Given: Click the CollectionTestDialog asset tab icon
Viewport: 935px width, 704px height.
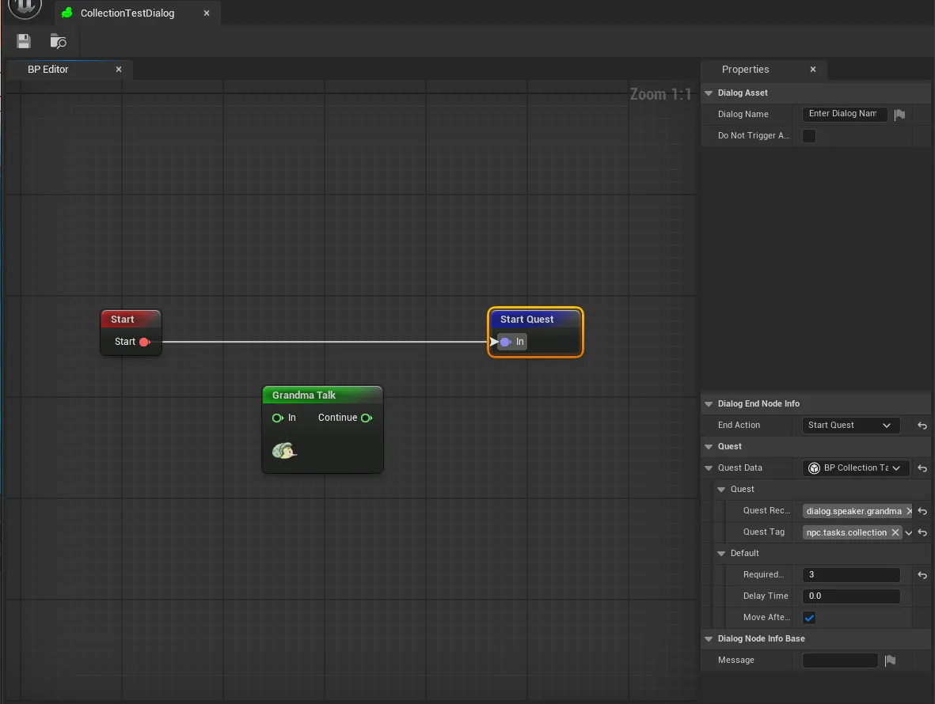Looking at the screenshot, I should click(67, 13).
